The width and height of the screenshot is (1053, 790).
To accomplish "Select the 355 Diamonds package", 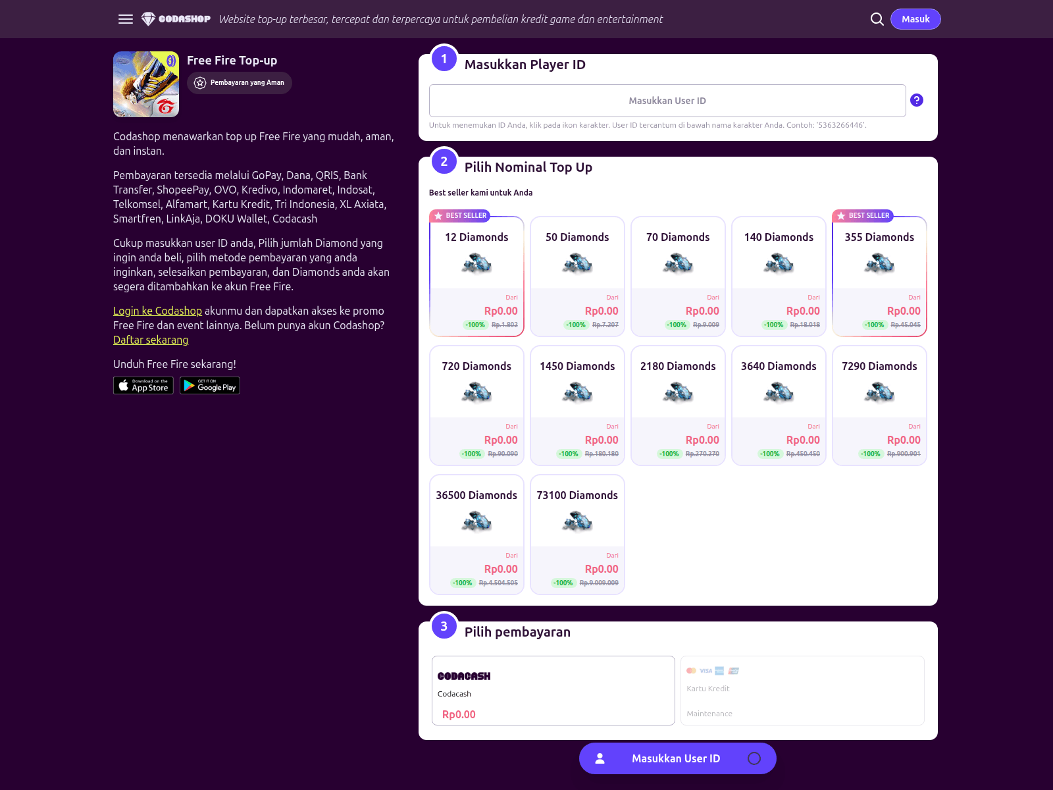I will coord(879,276).
